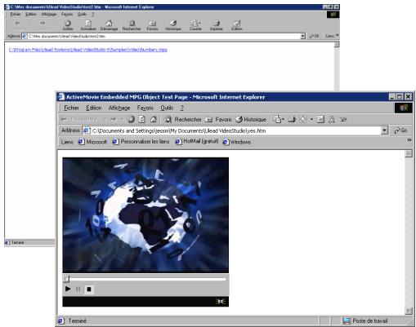Click the Favoris toolbar button in front window
The width and height of the screenshot is (416, 327).
(x=218, y=119)
